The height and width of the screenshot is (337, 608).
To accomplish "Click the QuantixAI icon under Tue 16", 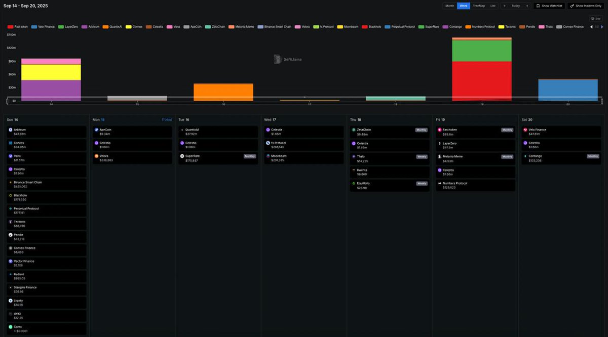I will pyautogui.click(x=183, y=130).
